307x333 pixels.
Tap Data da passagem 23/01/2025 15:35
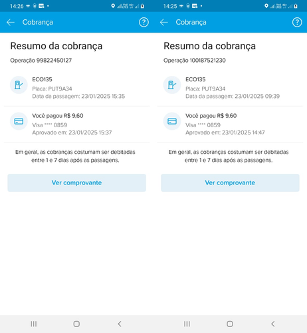pyautogui.click(x=78, y=96)
